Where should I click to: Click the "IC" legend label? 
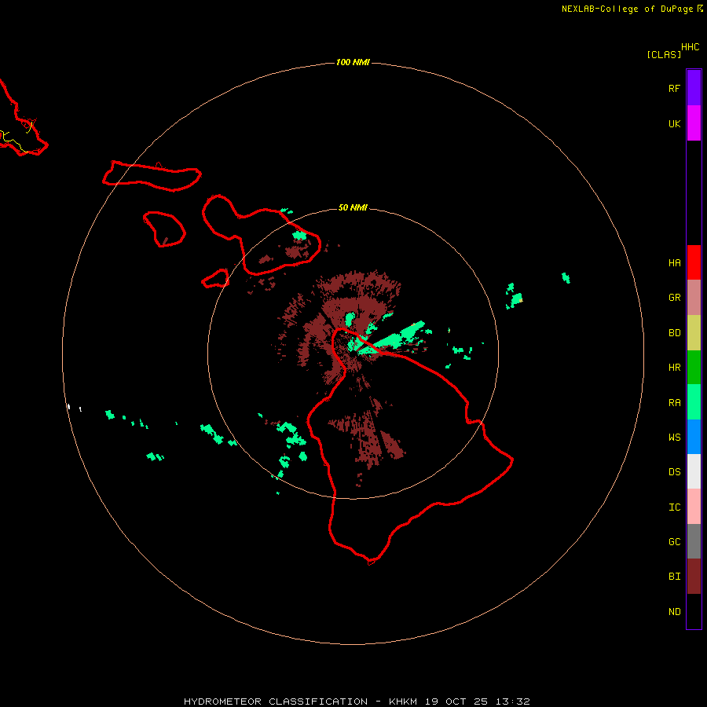coord(674,507)
